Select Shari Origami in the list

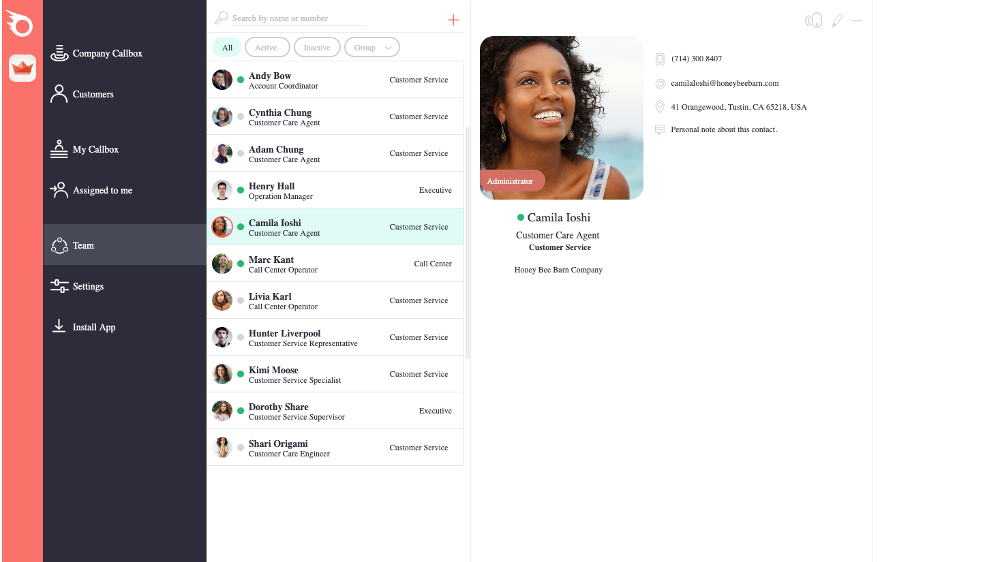335,448
